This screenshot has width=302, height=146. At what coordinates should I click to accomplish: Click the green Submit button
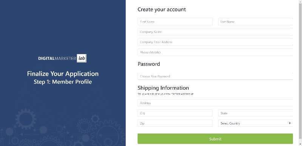(215, 139)
